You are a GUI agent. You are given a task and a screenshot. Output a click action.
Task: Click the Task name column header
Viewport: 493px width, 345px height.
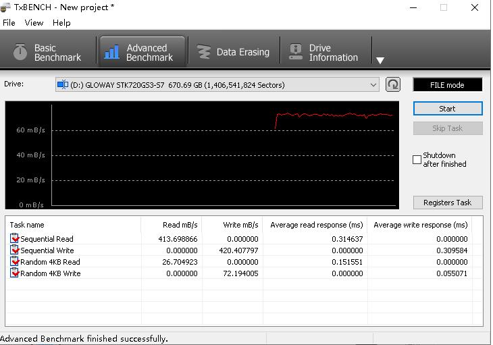point(74,225)
